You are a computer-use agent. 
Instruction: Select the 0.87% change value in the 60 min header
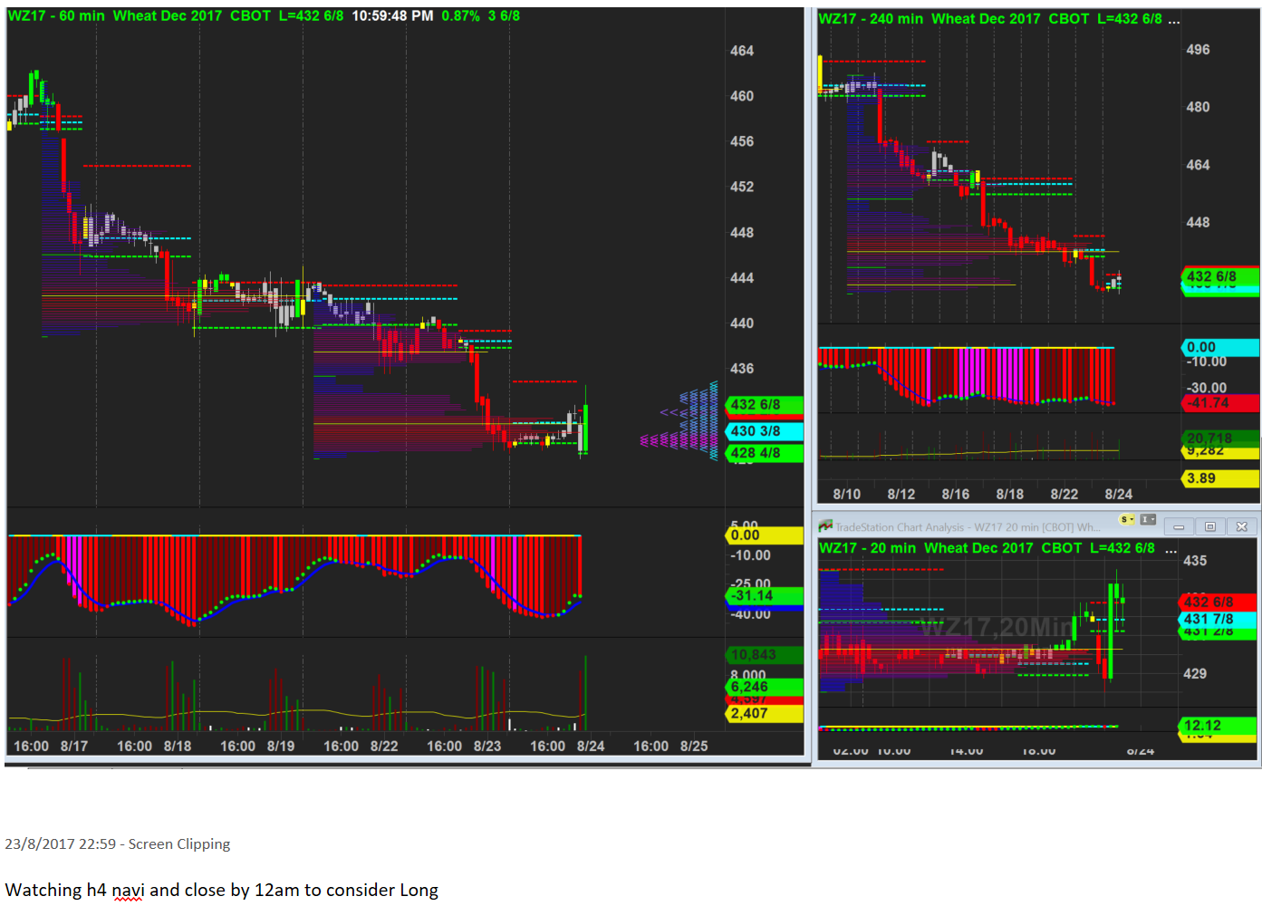[461, 16]
